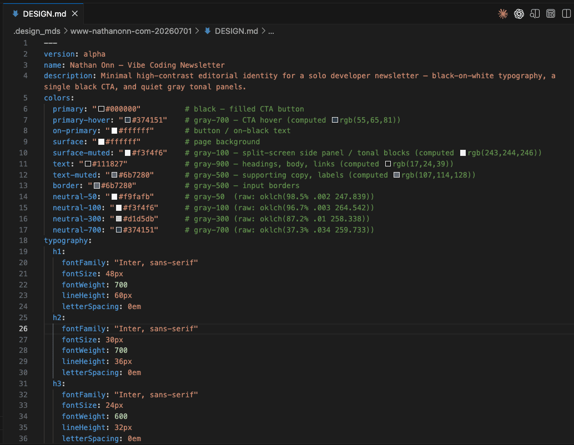Viewport: 574px width, 445px height.
Task: Click oklch(37.3% .034 259.733) comment text
Action: coord(315,230)
